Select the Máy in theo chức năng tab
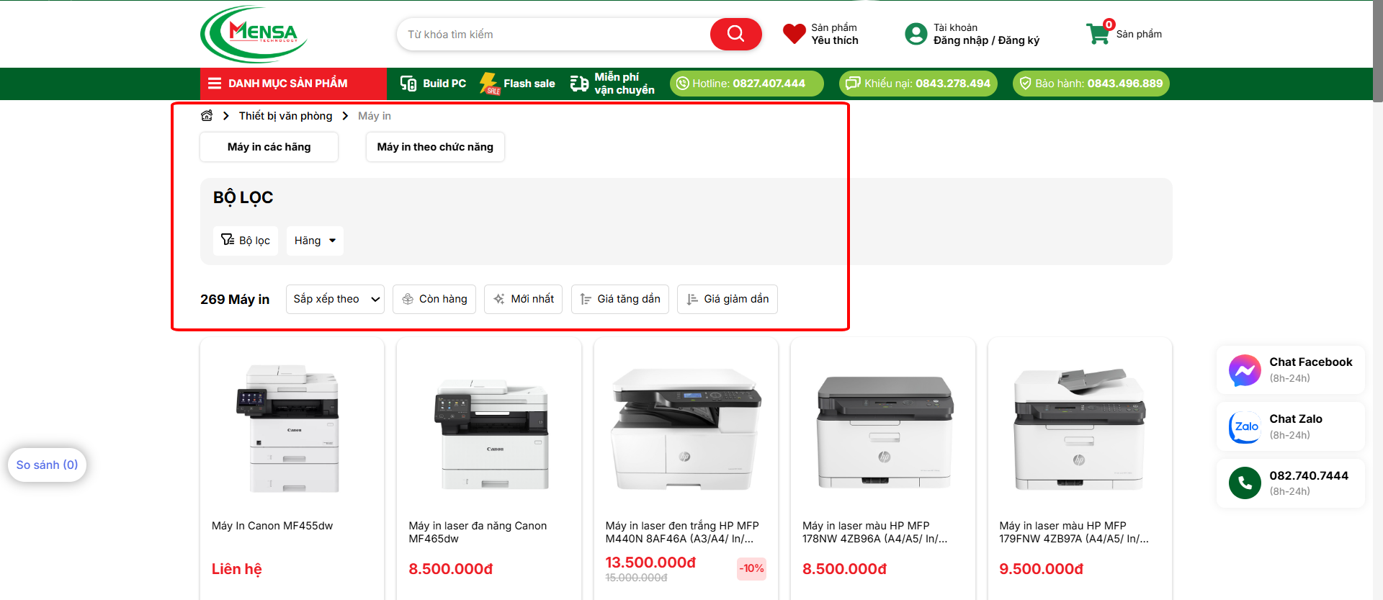 pos(435,147)
